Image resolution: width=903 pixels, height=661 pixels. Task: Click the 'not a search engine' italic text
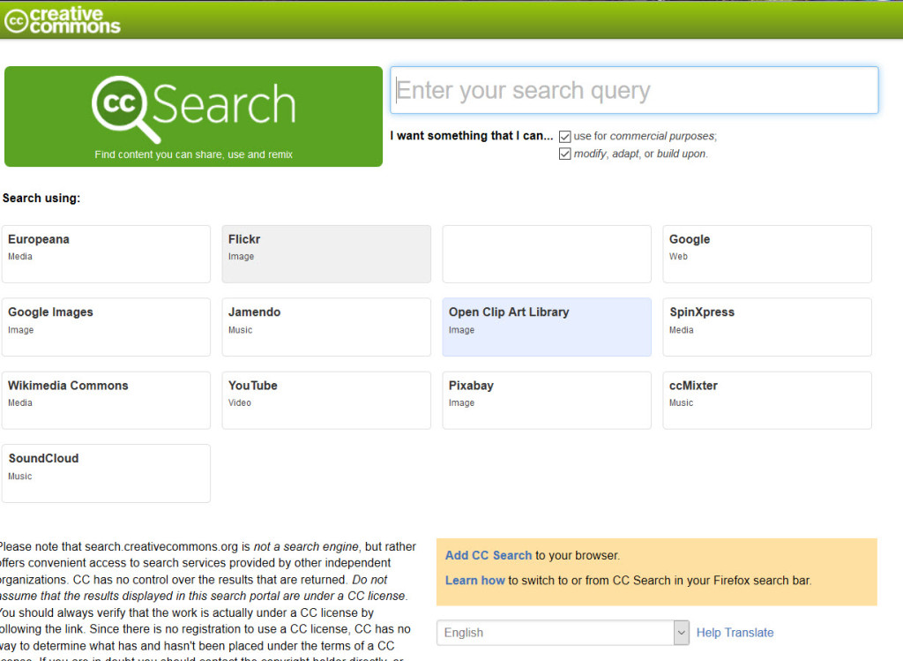click(x=306, y=546)
